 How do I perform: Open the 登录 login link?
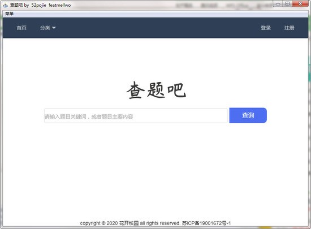pos(266,28)
